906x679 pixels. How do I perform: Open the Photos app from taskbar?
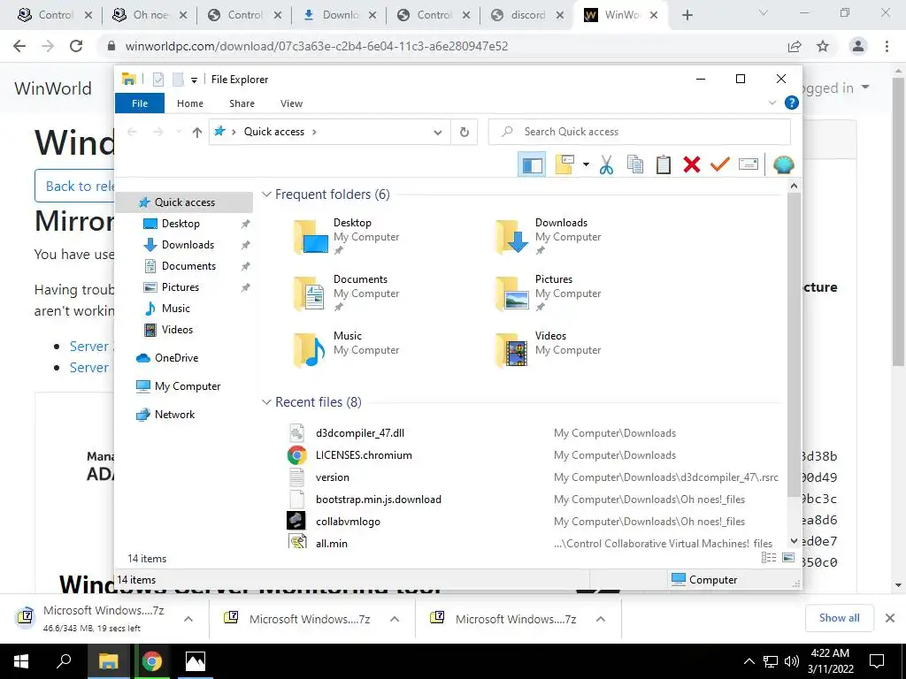pyautogui.click(x=196, y=661)
